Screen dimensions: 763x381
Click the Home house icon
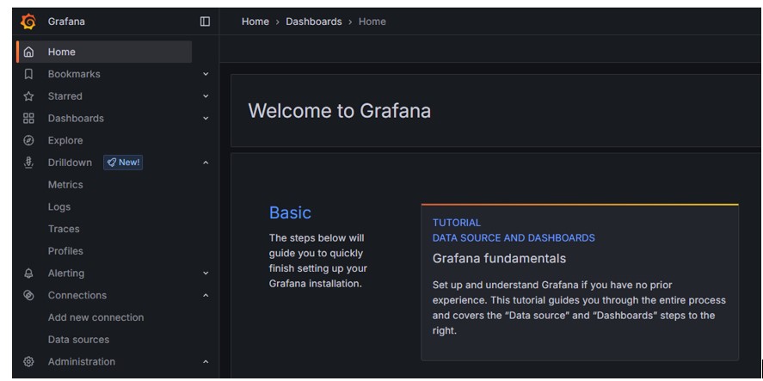(x=28, y=52)
